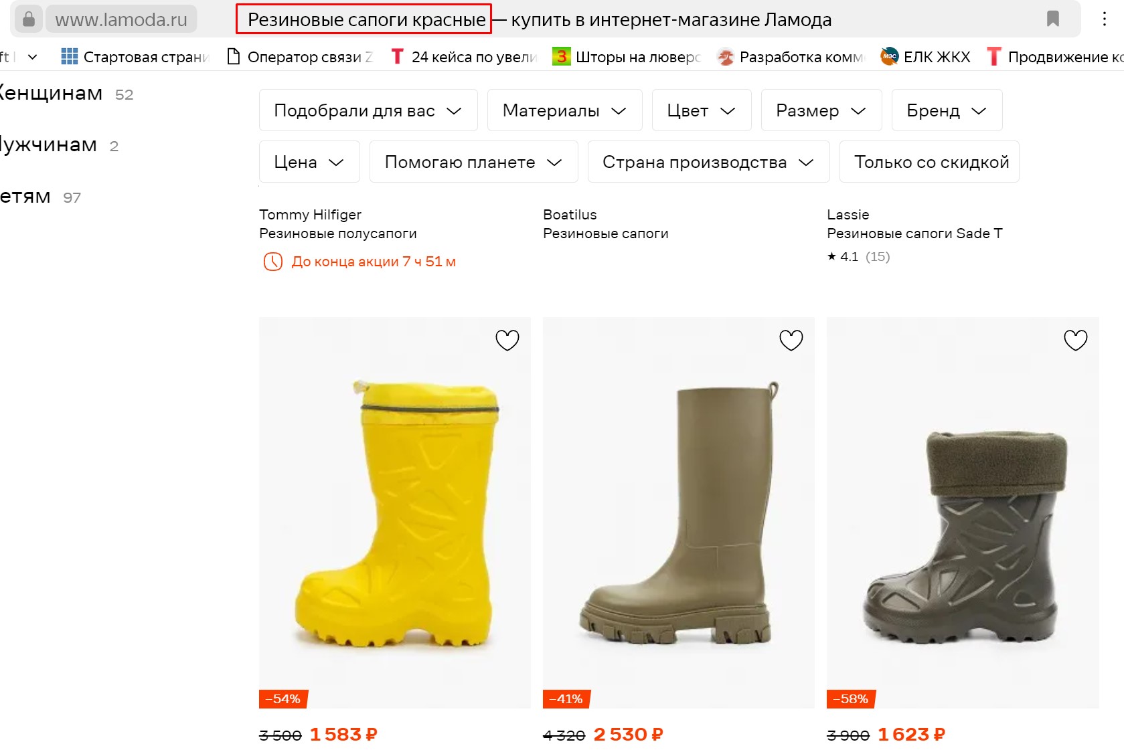Toggle the heart on the Lassie boot

coord(1075,341)
